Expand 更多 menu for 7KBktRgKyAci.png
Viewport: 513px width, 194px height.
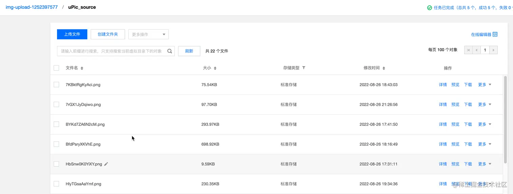point(484,84)
